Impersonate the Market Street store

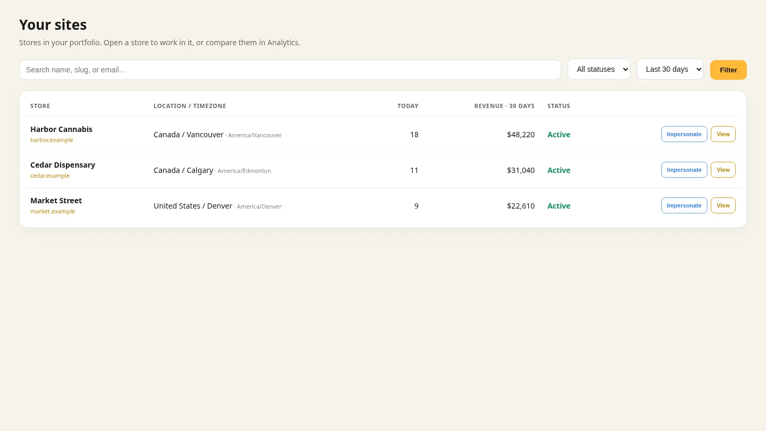[x=684, y=205]
